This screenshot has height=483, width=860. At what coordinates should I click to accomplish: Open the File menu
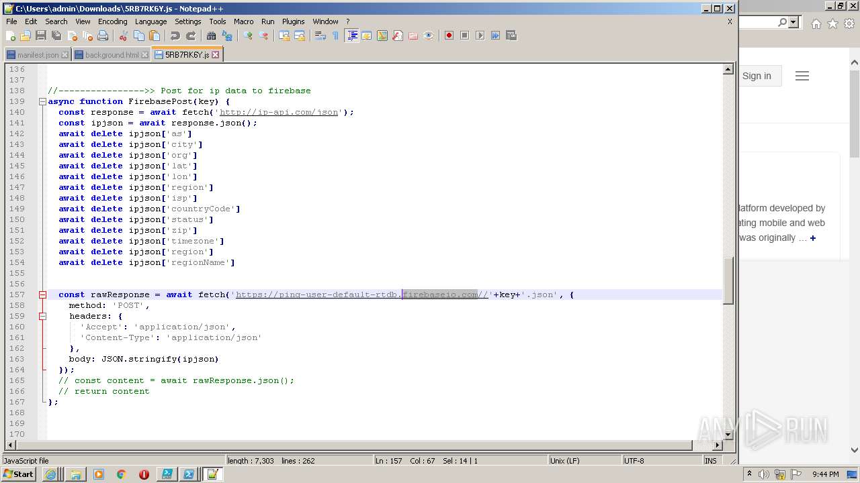(11, 21)
